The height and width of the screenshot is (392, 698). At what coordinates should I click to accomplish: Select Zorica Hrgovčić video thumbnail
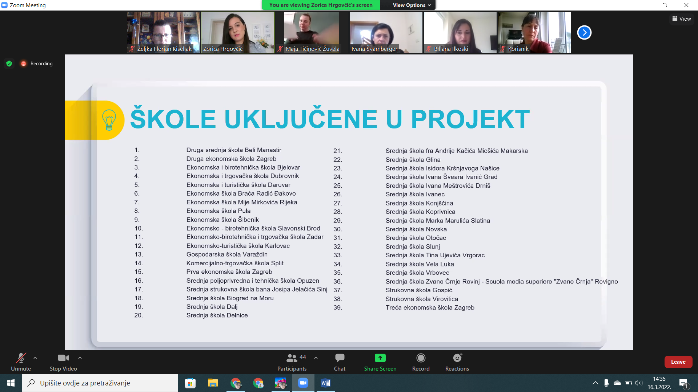238,33
